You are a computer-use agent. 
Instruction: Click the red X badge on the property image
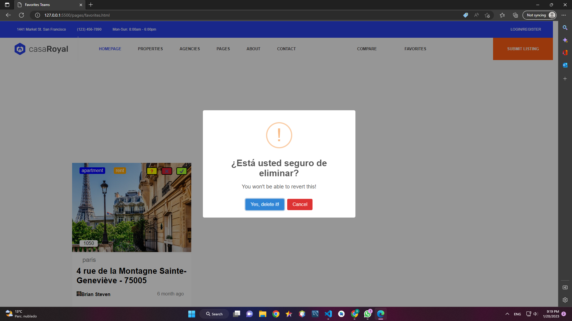[x=167, y=171]
